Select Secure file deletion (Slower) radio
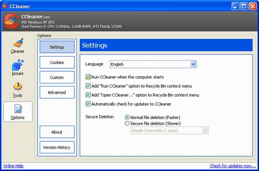Screen dimensions: 259x171 127,123
